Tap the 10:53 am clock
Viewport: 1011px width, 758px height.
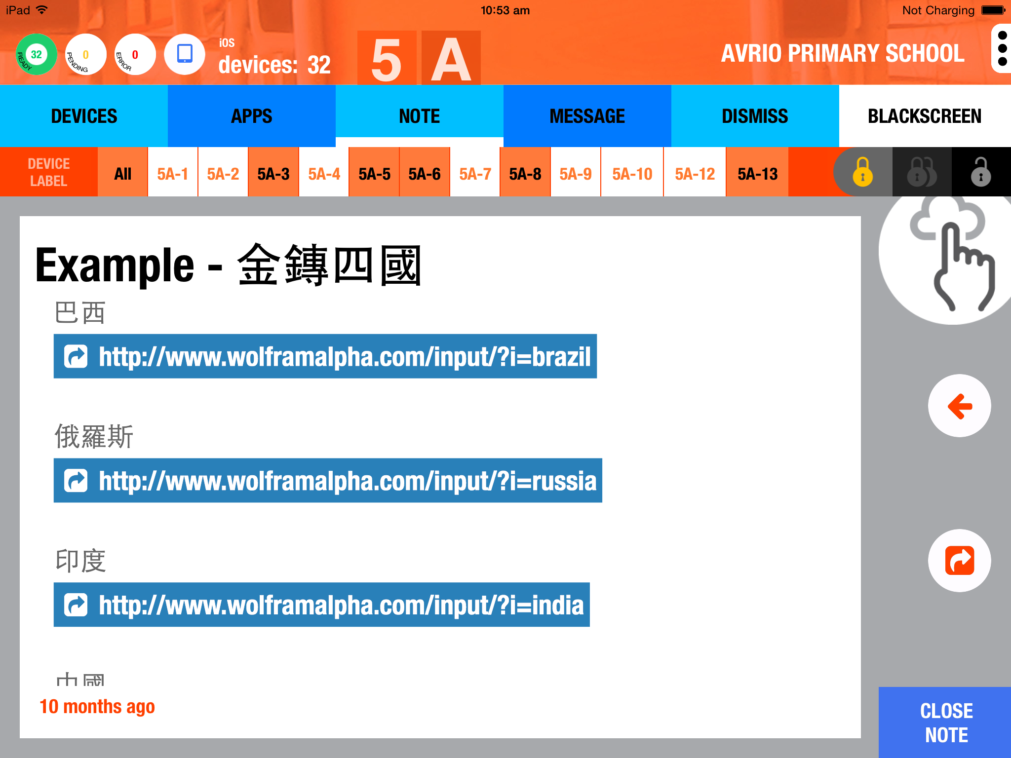505,10
